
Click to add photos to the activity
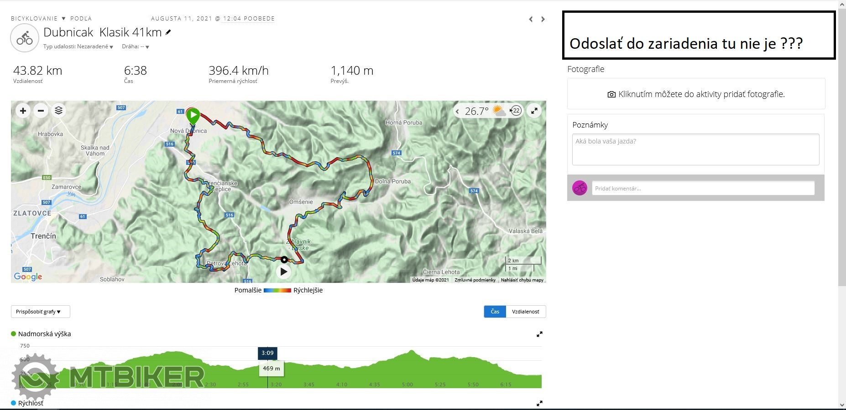[x=696, y=94]
